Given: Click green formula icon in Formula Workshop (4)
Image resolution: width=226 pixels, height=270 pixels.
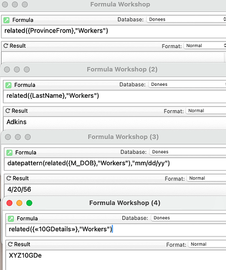Looking at the screenshot, I should pos(11,219).
